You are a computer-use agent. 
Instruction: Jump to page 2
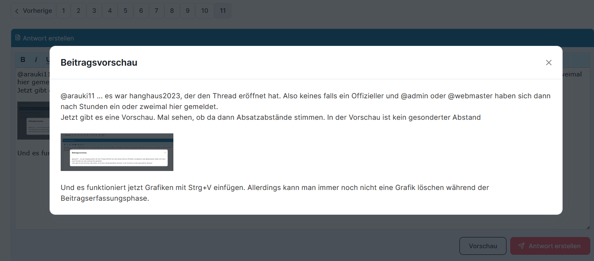tap(78, 11)
